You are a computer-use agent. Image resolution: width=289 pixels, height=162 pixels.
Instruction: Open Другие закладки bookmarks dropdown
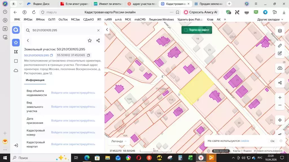tap(270, 19)
